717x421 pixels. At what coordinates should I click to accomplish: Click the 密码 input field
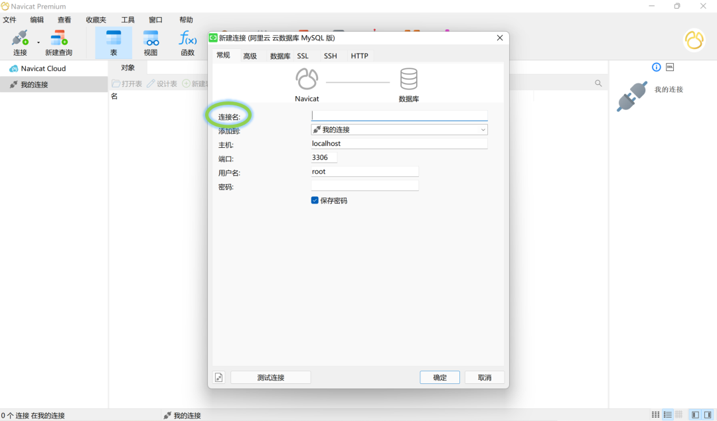point(364,186)
